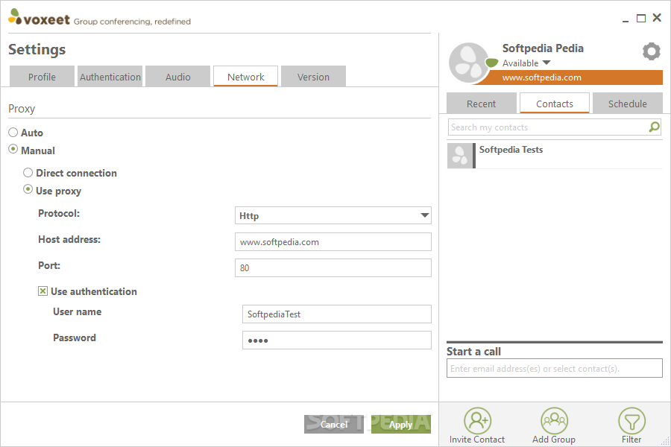This screenshot has width=671, height=447.
Task: Open the Schedule tab
Action: (627, 104)
